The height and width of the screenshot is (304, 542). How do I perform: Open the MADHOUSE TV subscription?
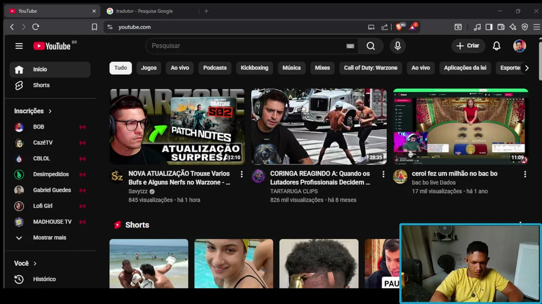[x=50, y=222]
